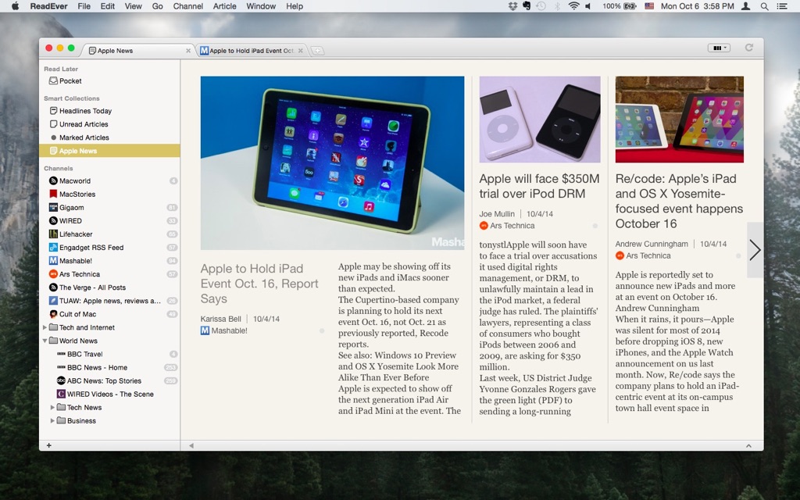
Task: Click the Engadget RSS Feed icon
Action: click(53, 247)
